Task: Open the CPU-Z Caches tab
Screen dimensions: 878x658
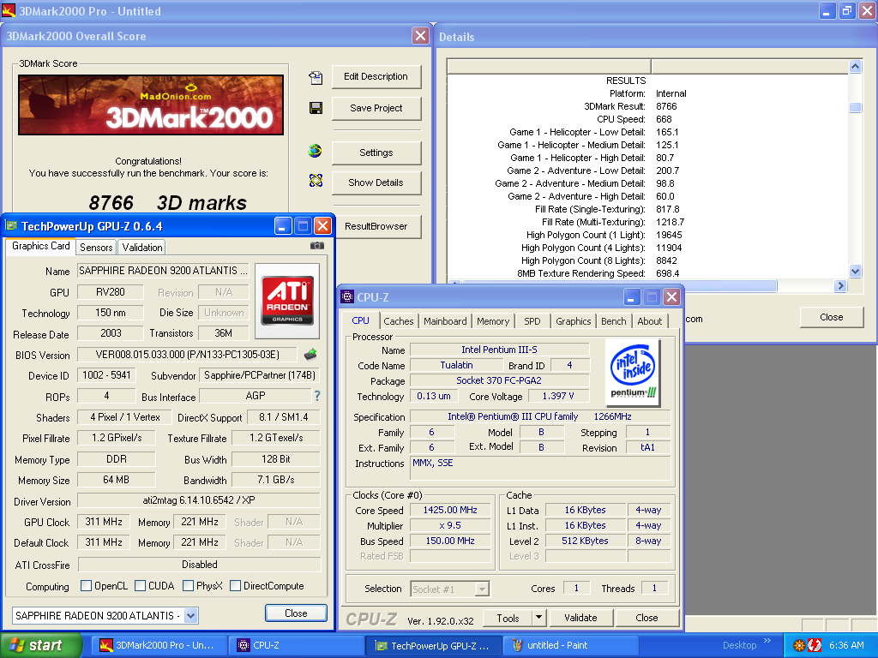Action: (398, 321)
